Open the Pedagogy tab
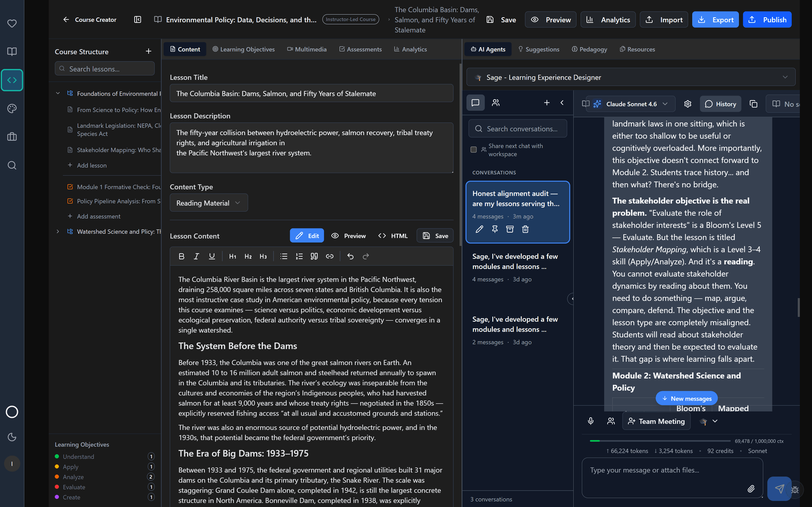The image size is (812, 507). tap(589, 49)
